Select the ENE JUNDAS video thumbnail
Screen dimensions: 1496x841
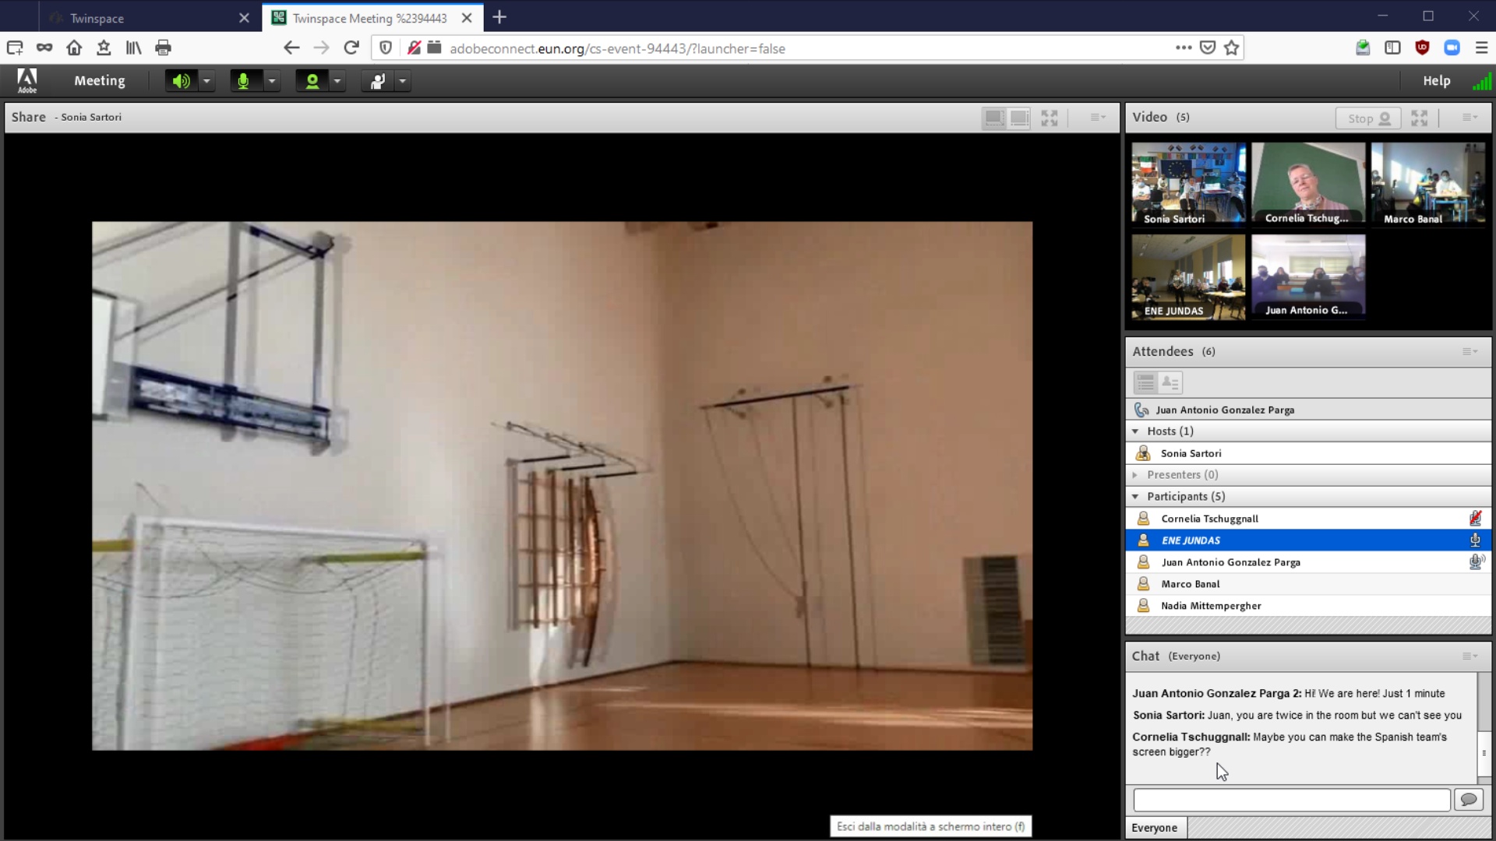pyautogui.click(x=1188, y=277)
